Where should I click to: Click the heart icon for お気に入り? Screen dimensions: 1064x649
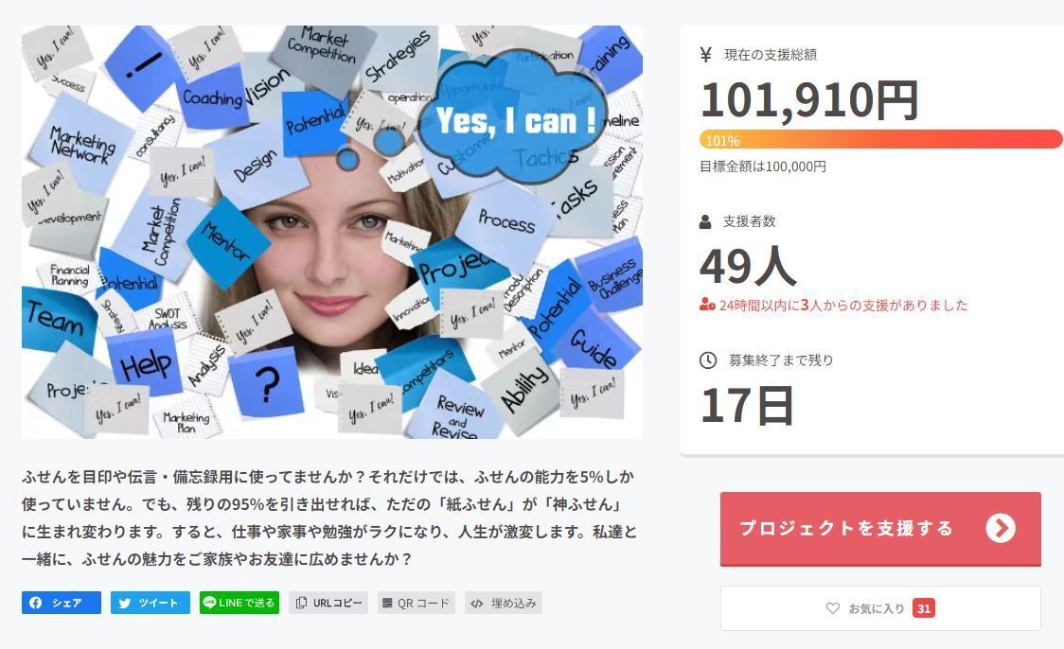pos(833,608)
